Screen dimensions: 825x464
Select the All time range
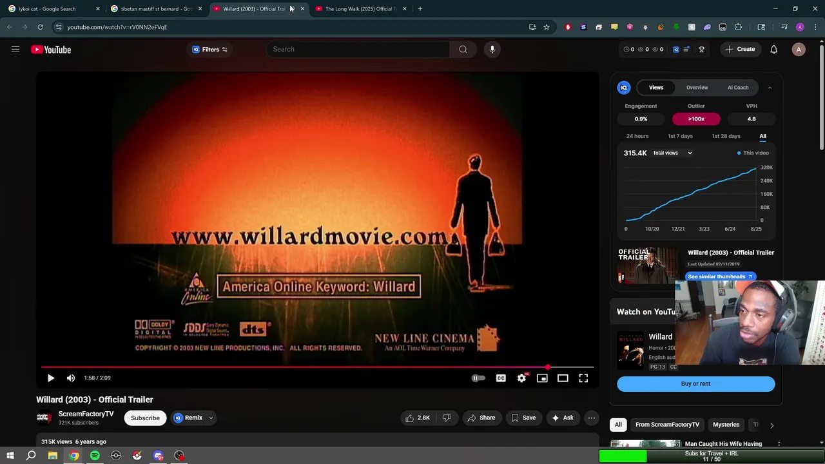click(x=762, y=136)
